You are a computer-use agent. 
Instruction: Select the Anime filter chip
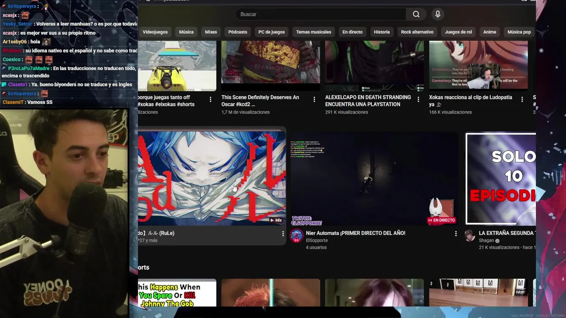[x=490, y=32]
